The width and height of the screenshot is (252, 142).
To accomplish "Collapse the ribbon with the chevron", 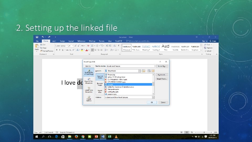I will tap(217, 54).
